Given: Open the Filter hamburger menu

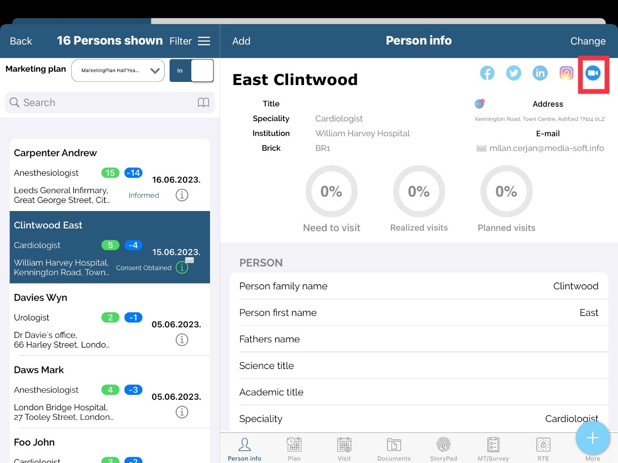Looking at the screenshot, I should (x=204, y=41).
